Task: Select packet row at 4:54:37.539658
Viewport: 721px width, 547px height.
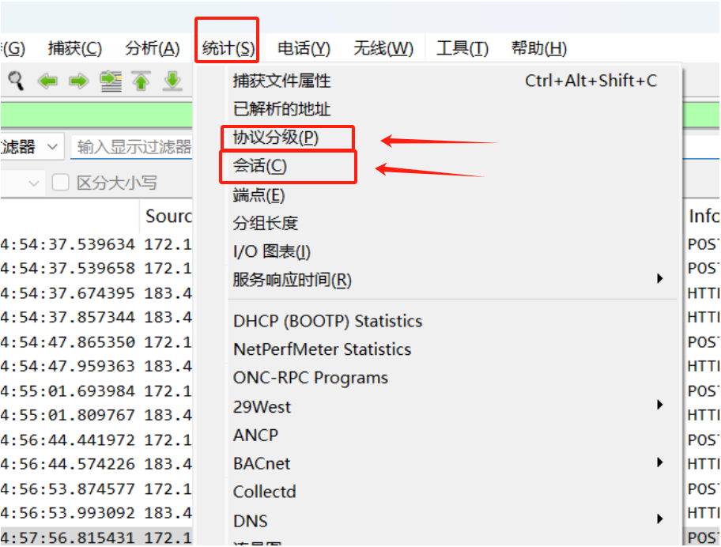Action: click(x=96, y=268)
